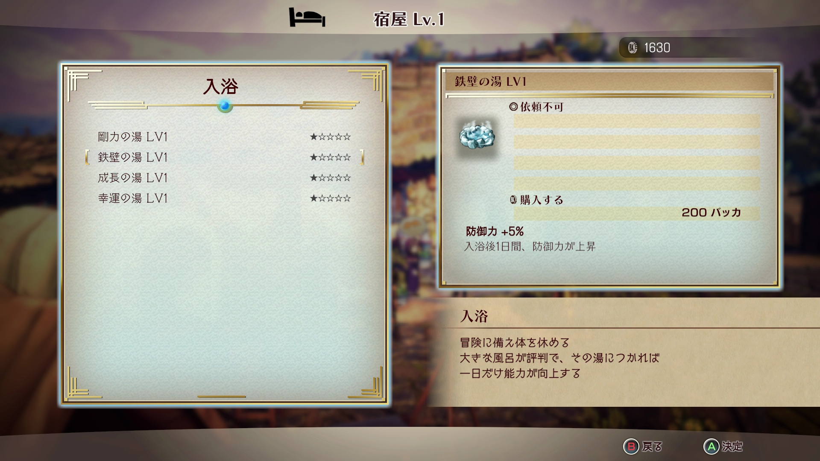Click the 1630 money counter
Screen dimensions: 820x461
click(x=657, y=47)
